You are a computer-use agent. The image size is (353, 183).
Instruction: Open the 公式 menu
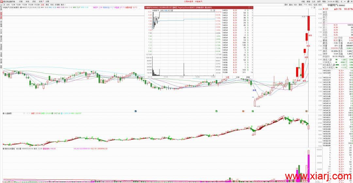click(x=313, y=2)
